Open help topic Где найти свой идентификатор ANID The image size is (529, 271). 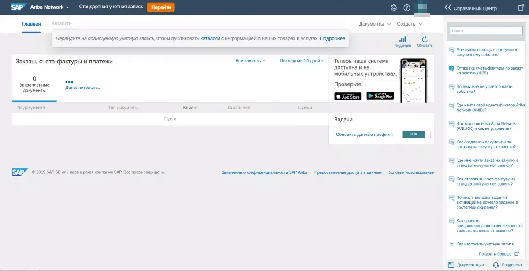pos(491,108)
